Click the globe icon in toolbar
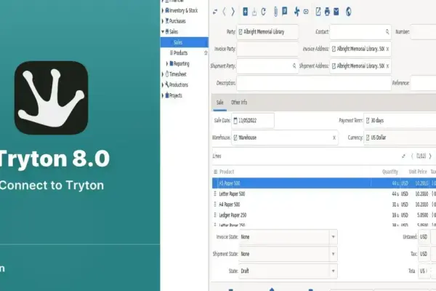Viewport: 436px width, 291px height. (348, 12)
